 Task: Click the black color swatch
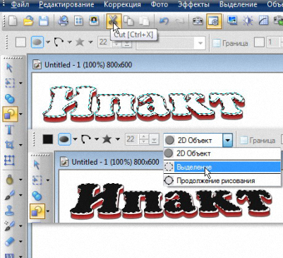[48, 139]
